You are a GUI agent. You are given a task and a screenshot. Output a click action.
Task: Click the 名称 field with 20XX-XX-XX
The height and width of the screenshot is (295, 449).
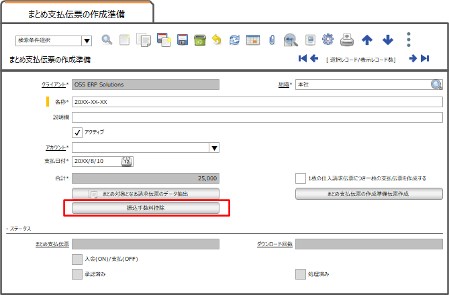[x=257, y=102]
